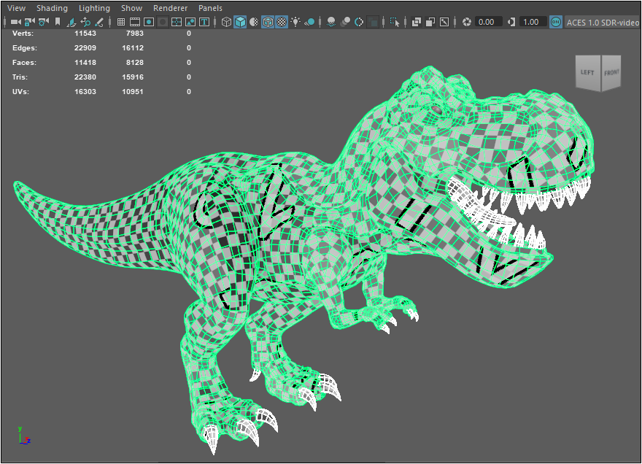Click the Select Camera icon
Image resolution: width=642 pixels, height=464 pixels.
pos(15,23)
